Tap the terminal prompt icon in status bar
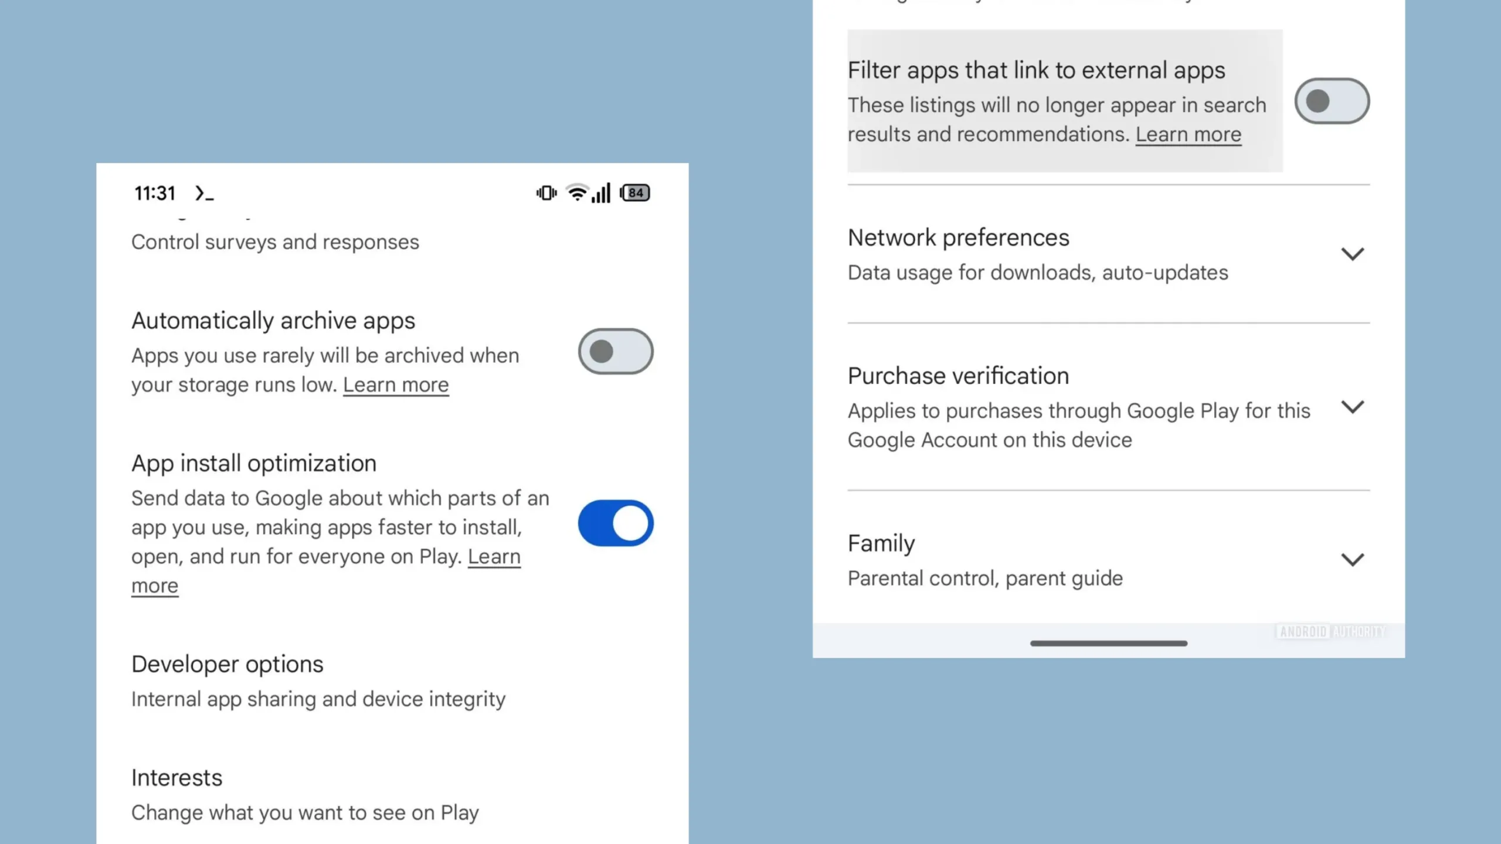The width and height of the screenshot is (1501, 844). pyautogui.click(x=204, y=193)
